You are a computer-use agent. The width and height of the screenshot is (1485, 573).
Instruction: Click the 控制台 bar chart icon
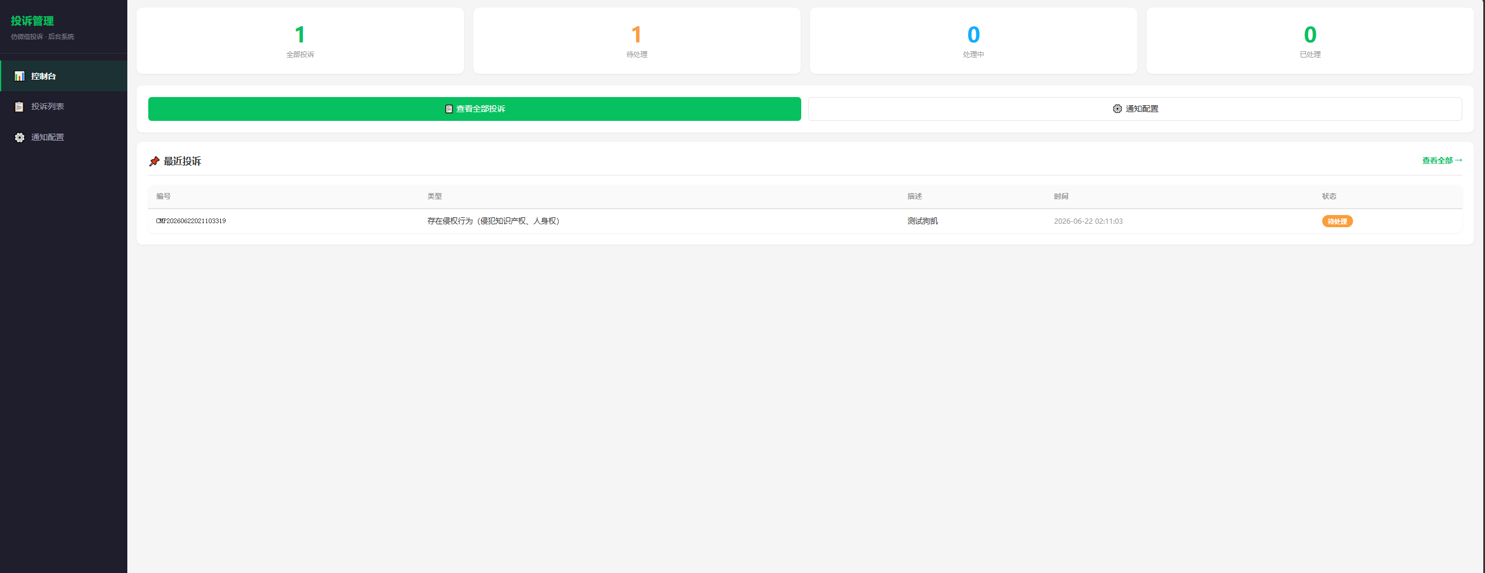(x=19, y=76)
